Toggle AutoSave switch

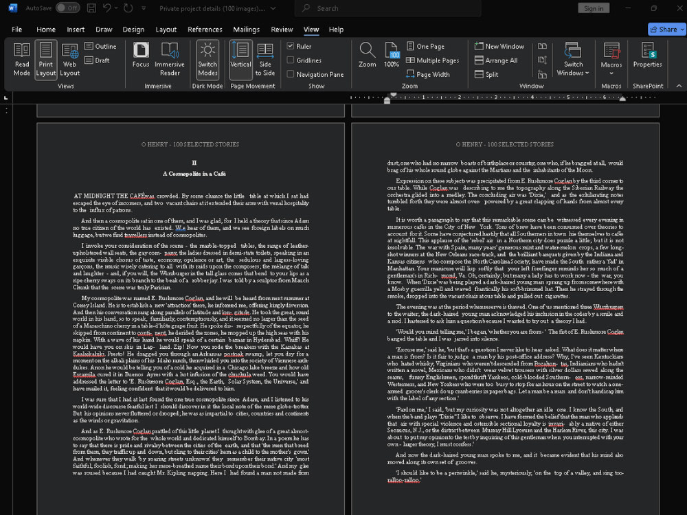[68, 8]
